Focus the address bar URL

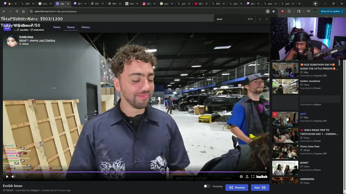pos(55,11)
